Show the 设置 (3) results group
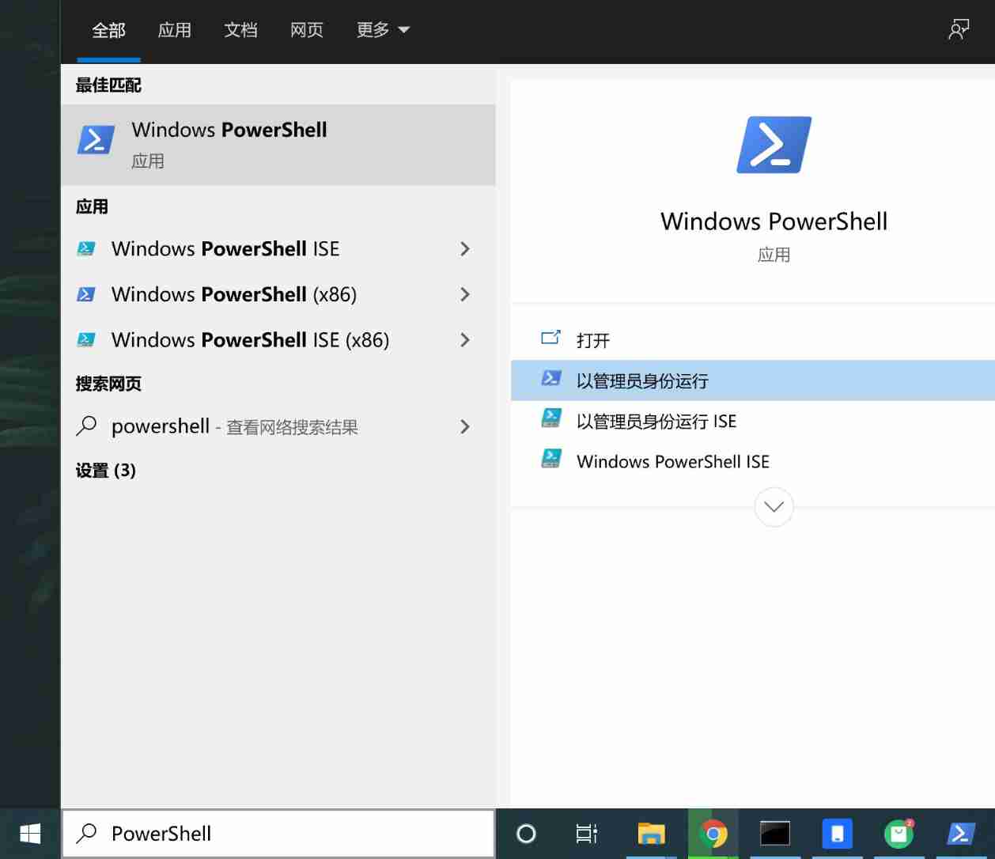This screenshot has width=995, height=859. tap(105, 471)
